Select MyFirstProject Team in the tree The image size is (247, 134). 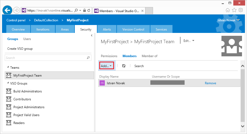50,75
